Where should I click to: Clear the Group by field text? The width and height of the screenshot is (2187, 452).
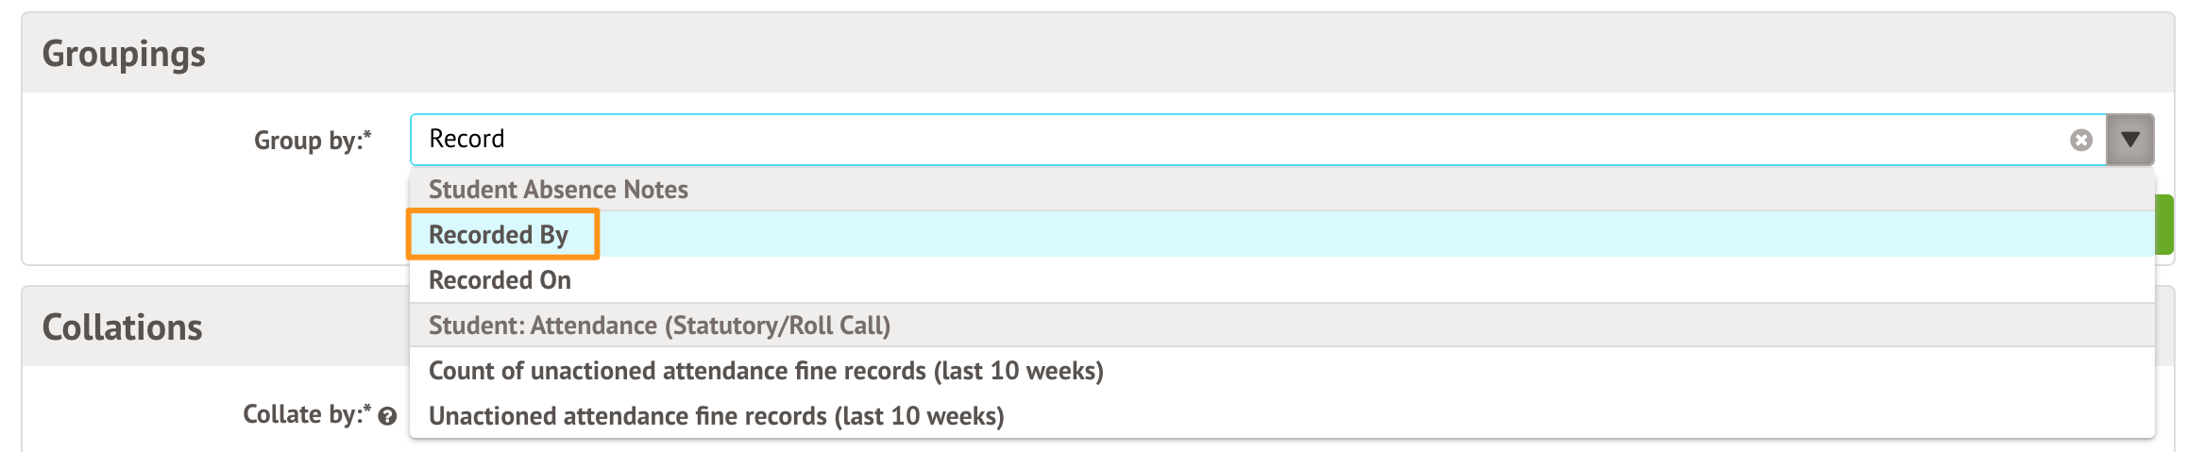point(2080,141)
